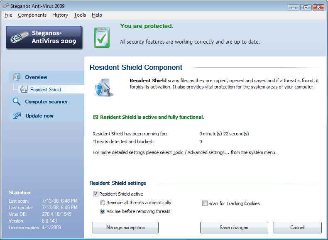Click the Cancel button
Viewport: 328px width, 240px height.
[x=297, y=228]
